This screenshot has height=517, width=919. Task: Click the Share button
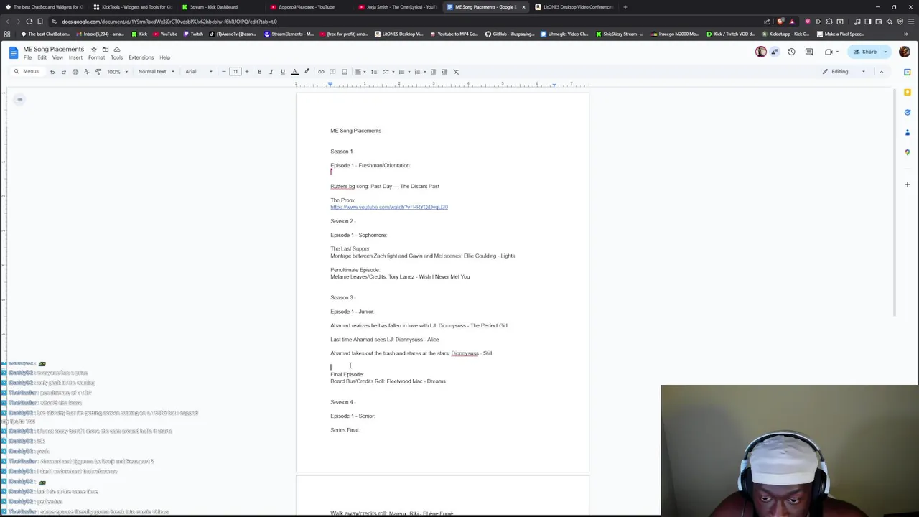(864, 52)
